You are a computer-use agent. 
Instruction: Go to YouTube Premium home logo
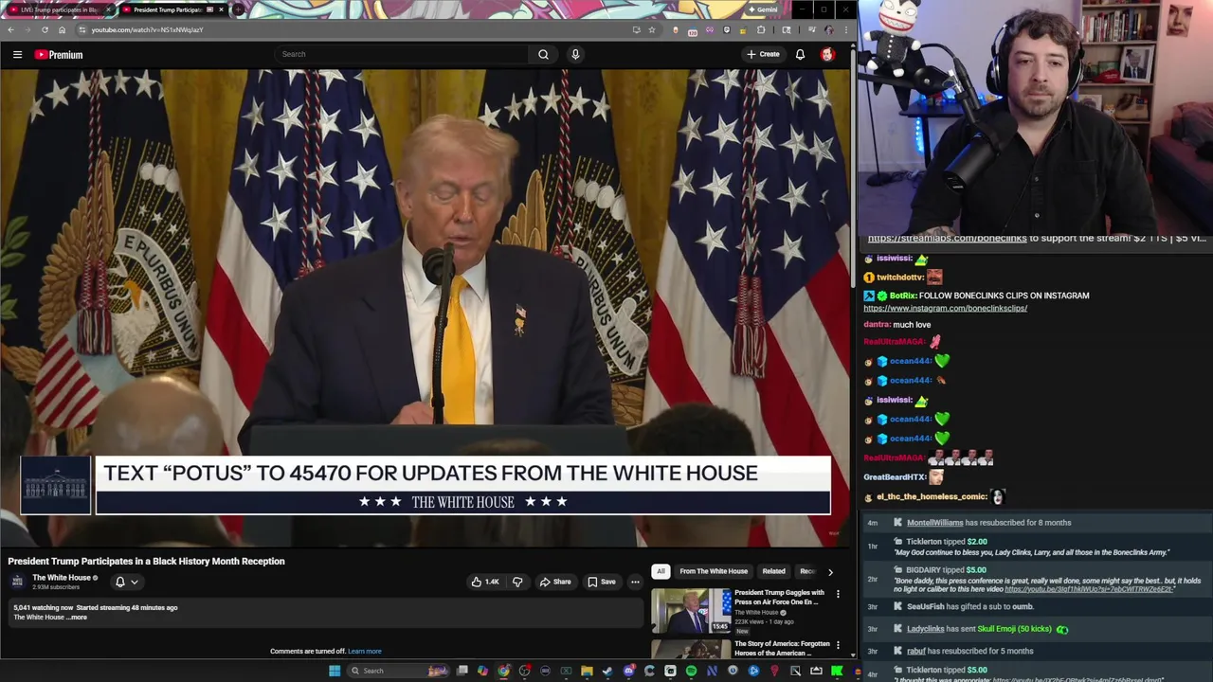point(59,54)
